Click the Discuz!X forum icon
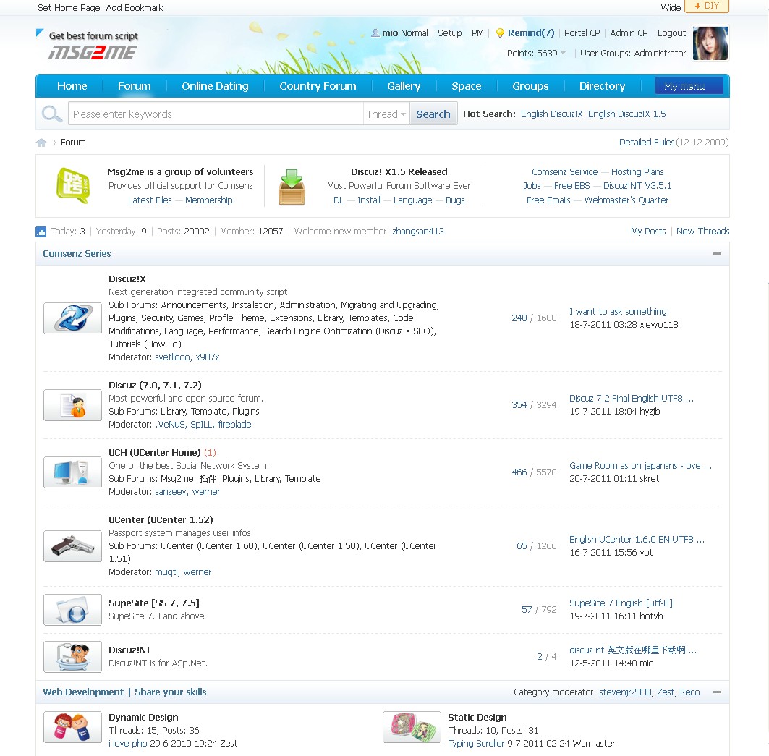 (x=72, y=318)
